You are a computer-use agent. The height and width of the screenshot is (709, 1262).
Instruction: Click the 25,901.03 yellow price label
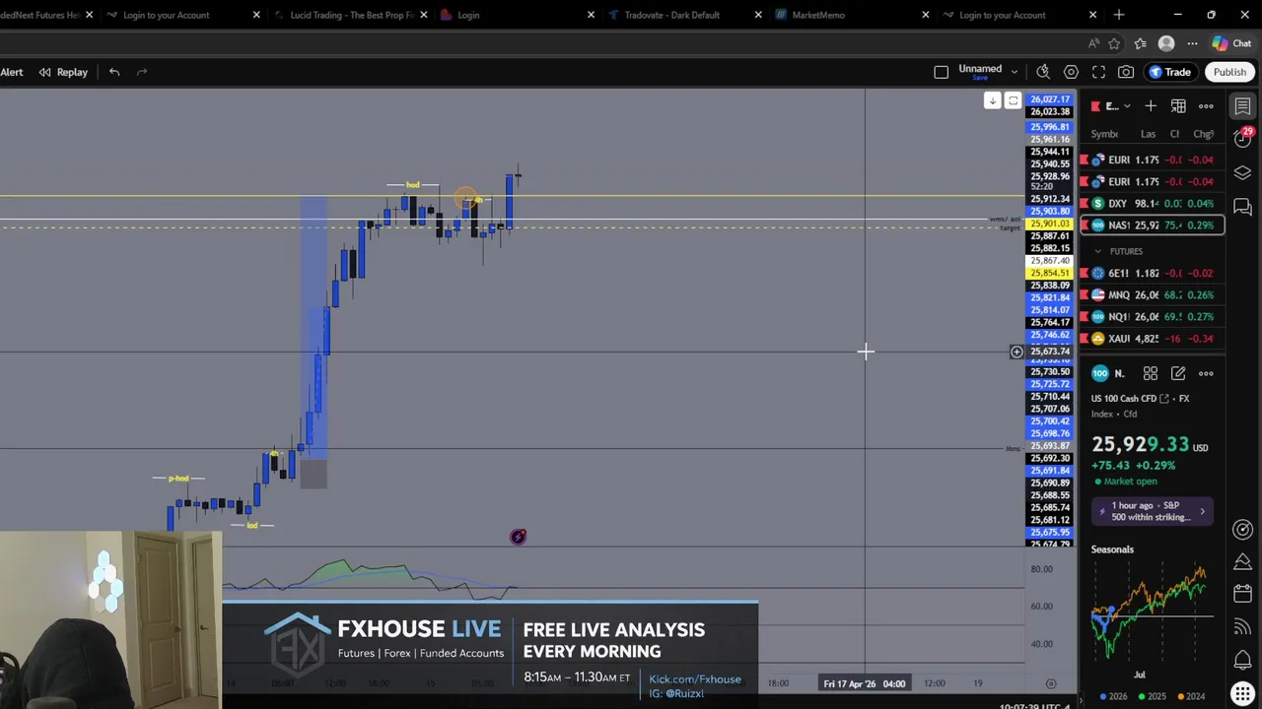pyautogui.click(x=1049, y=225)
